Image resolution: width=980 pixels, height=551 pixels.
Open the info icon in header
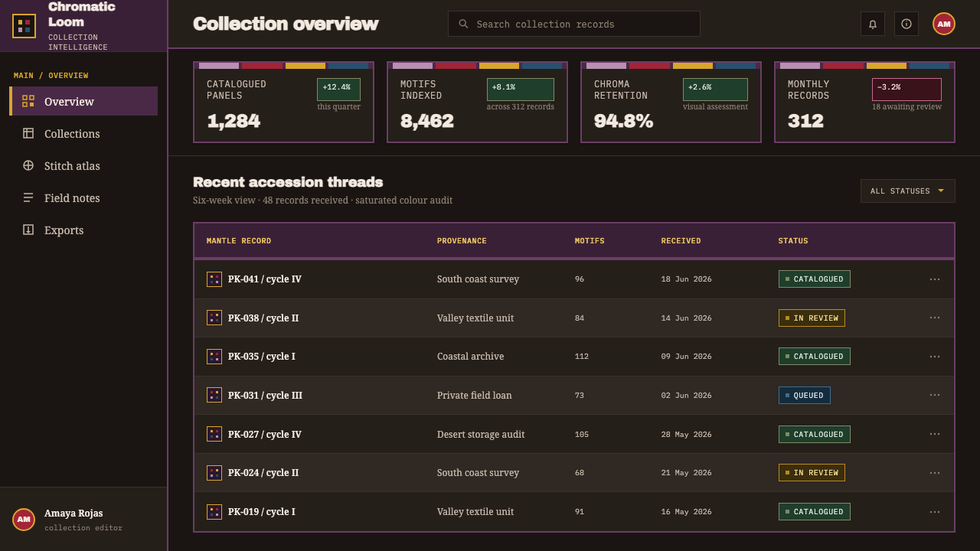tap(906, 24)
